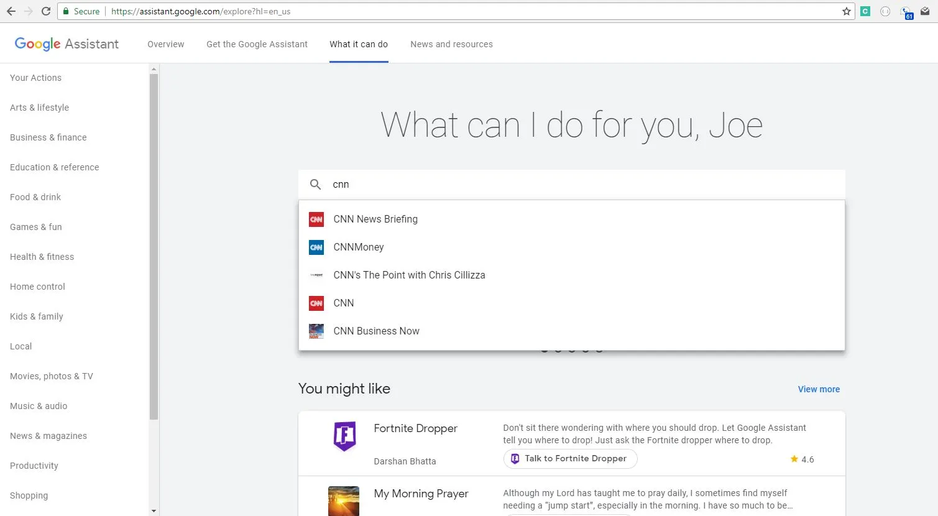Viewport: 938px width, 516px height.
Task: Select Arts & lifestyle category
Action: (x=39, y=108)
